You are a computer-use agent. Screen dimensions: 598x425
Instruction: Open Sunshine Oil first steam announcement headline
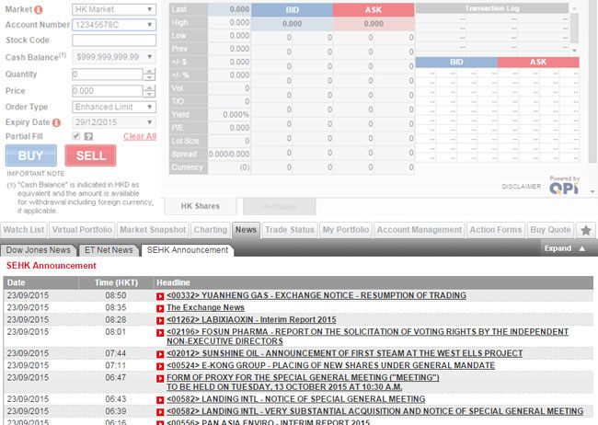[x=345, y=353]
